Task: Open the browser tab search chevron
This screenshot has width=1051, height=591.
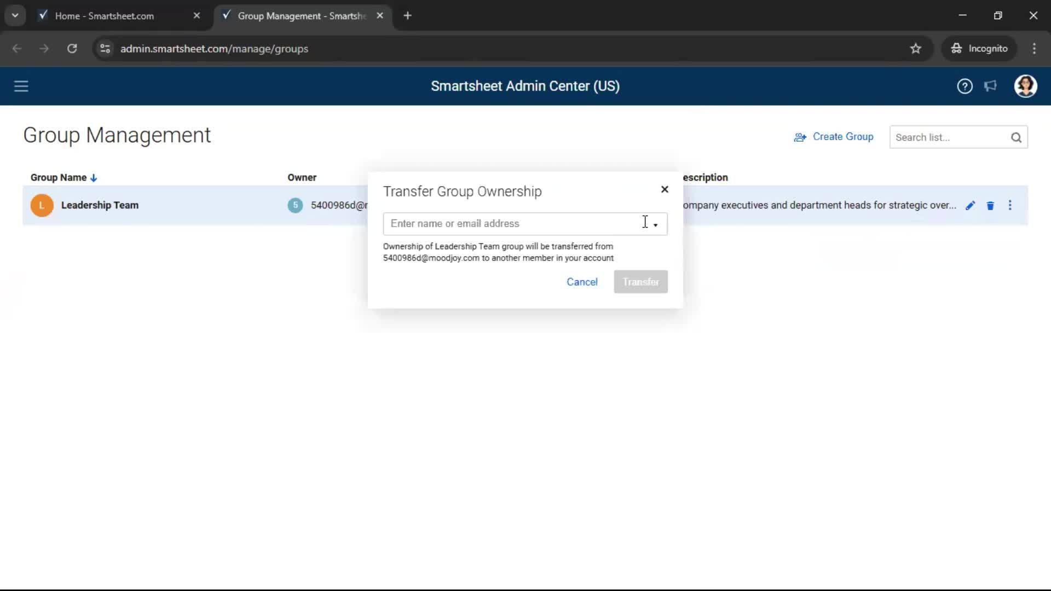Action: coord(15,15)
